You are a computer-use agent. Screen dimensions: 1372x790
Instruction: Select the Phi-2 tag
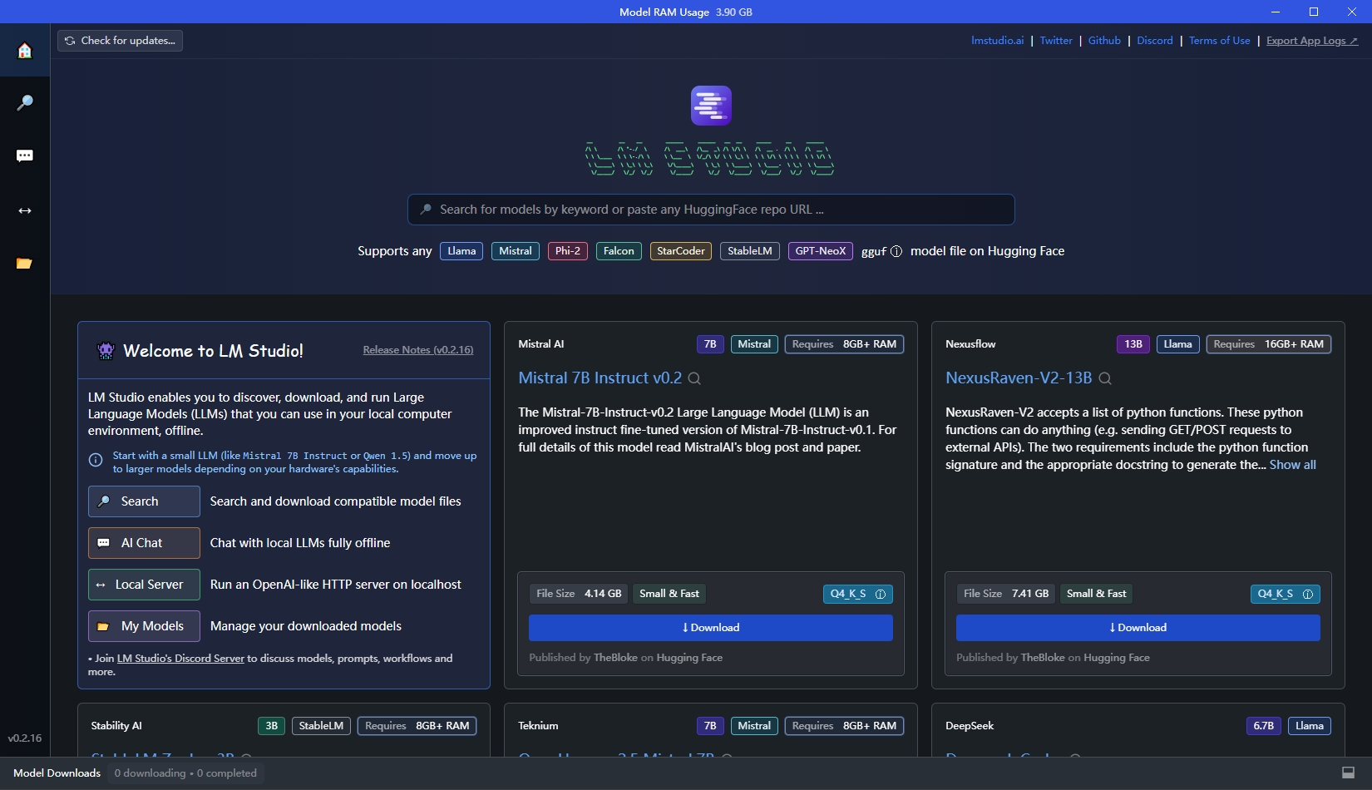coord(568,251)
